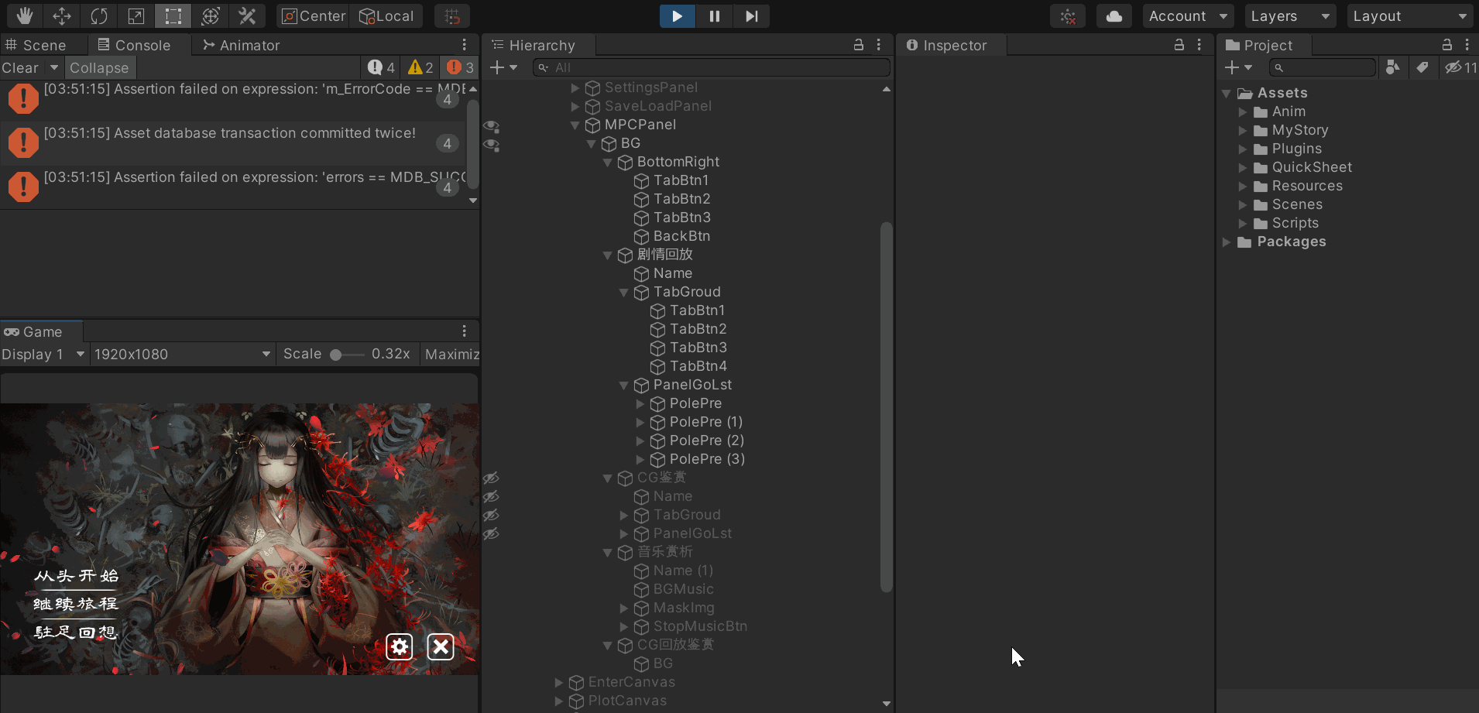
Task: Switch to the Scene tab
Action: tap(36, 45)
